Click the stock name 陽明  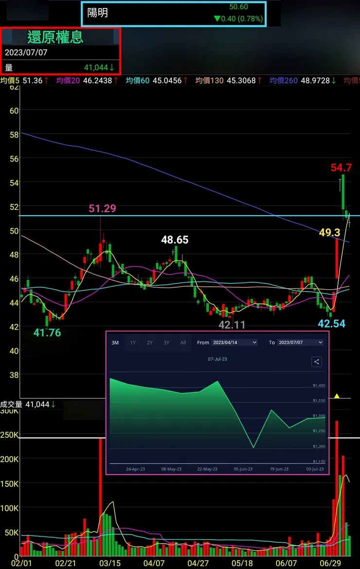pos(97,13)
